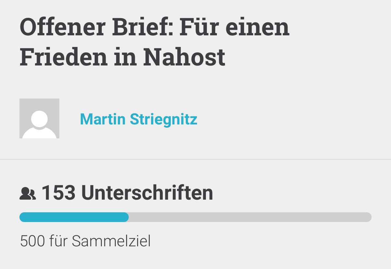Image resolution: width=391 pixels, height=269 pixels.
Task: Click the word 'Frieden' in the heading
Action: coord(63,56)
